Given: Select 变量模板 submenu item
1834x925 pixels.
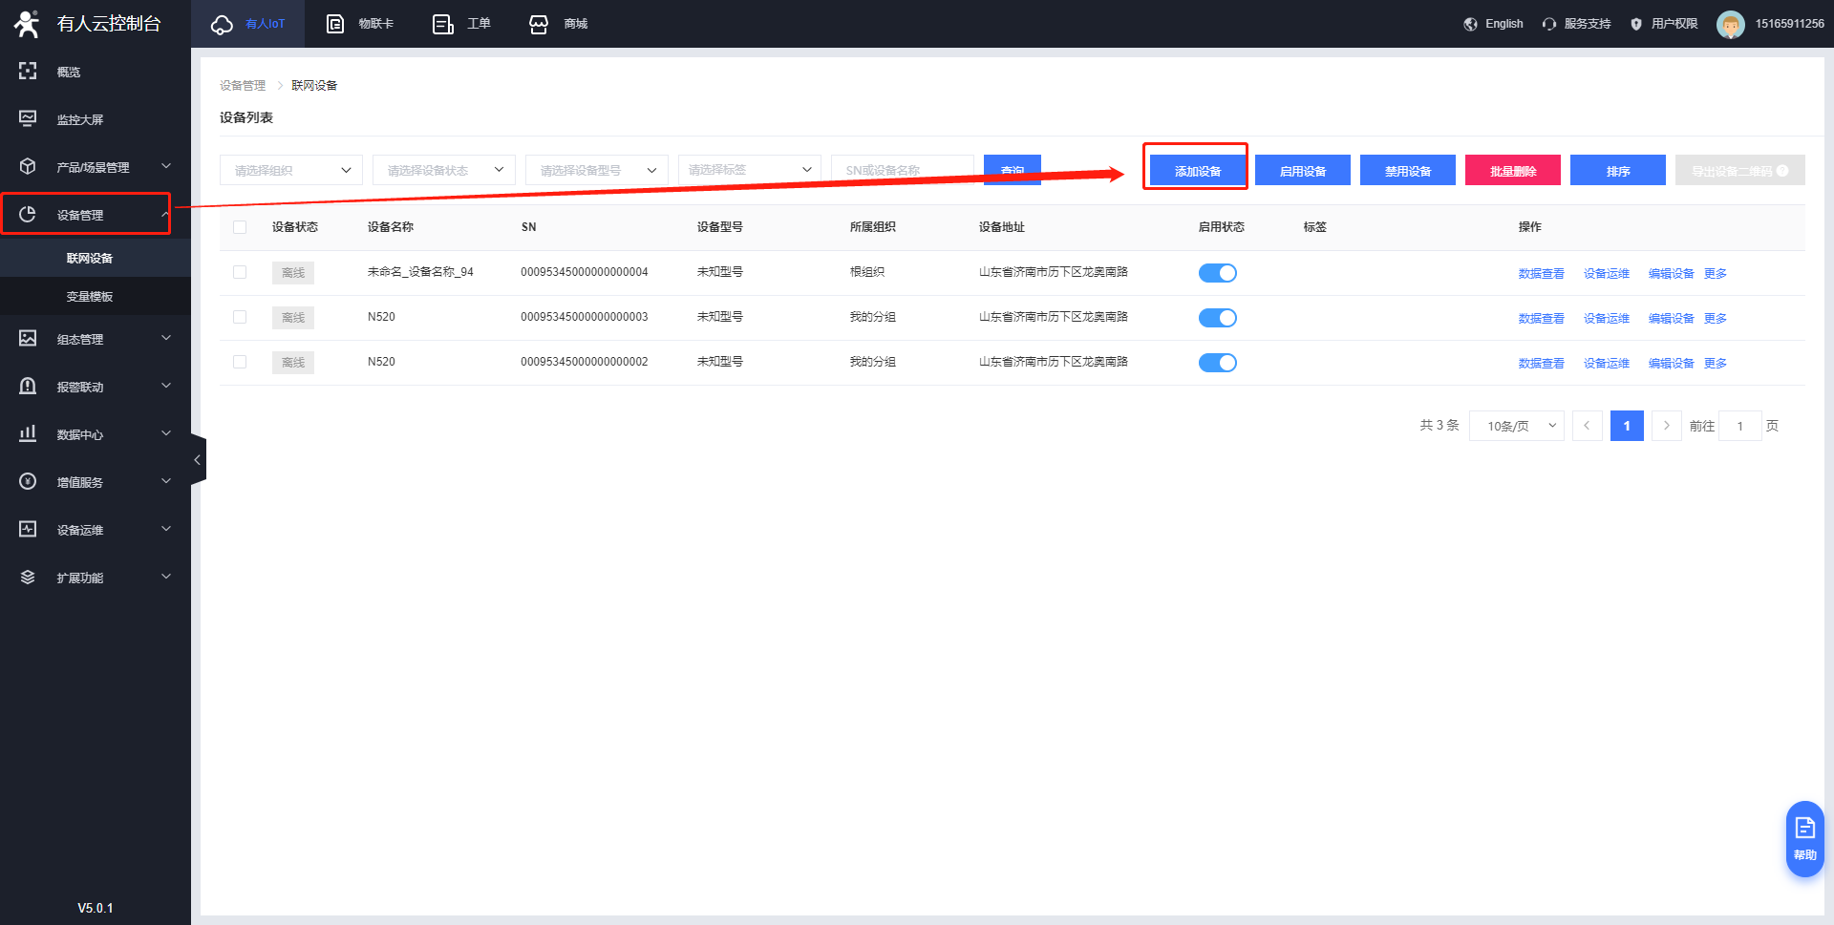Looking at the screenshot, I should (90, 296).
